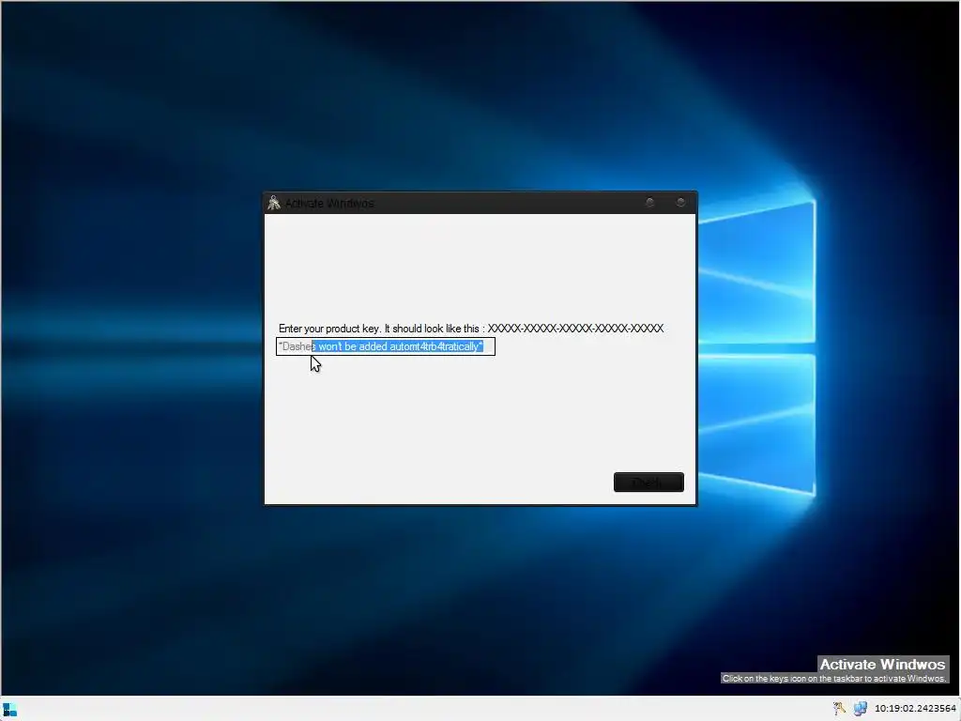Click the 'Activate Windwos' dialog title text

329,204
